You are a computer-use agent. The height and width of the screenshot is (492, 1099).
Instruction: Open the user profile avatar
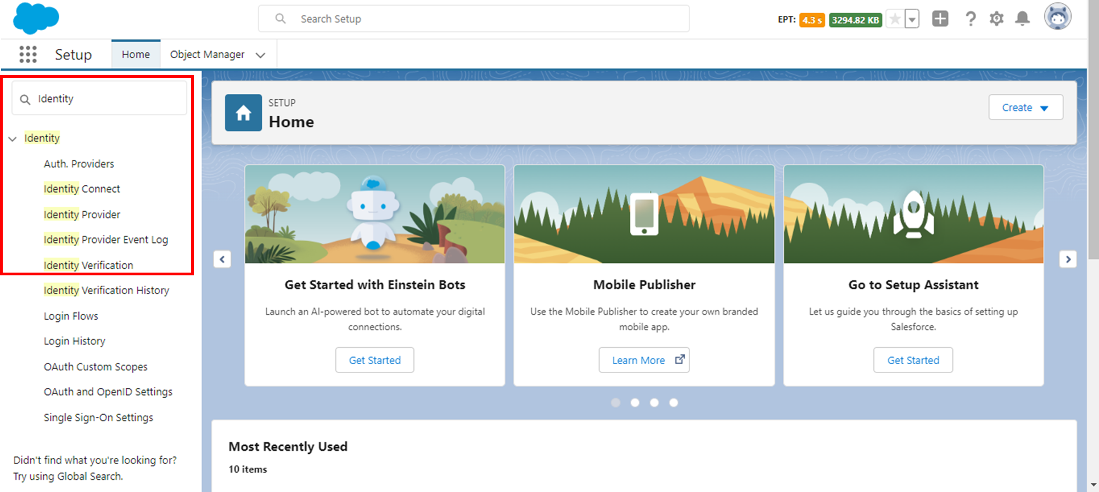(x=1058, y=17)
